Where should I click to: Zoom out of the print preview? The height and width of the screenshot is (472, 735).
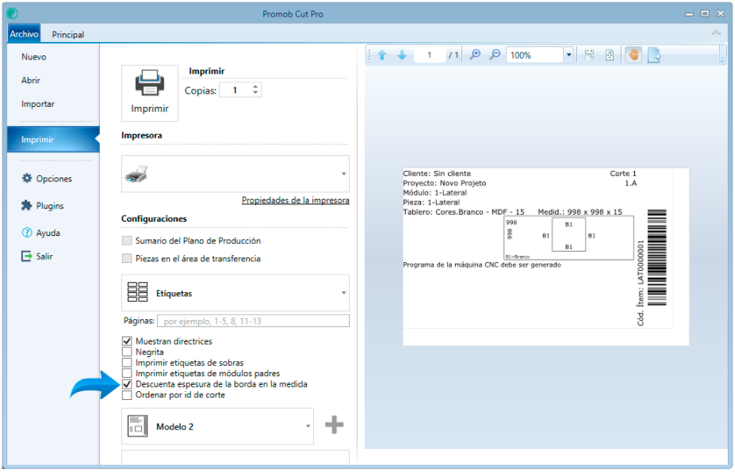[495, 55]
